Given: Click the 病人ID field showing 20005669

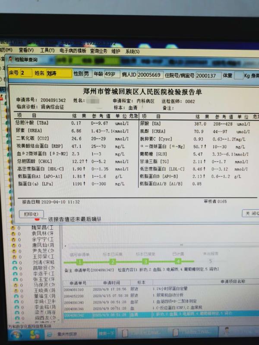Looking at the screenshot, I should pyautogui.click(x=150, y=75).
